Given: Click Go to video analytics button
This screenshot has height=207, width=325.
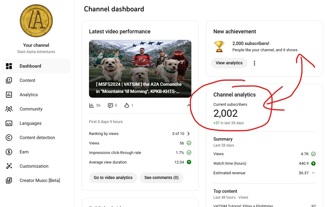Looking at the screenshot, I should [x=113, y=178].
